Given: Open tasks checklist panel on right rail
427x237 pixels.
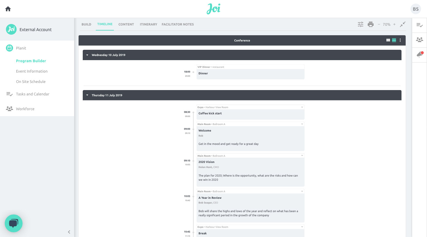Looking at the screenshot, I should pyautogui.click(x=420, y=25).
